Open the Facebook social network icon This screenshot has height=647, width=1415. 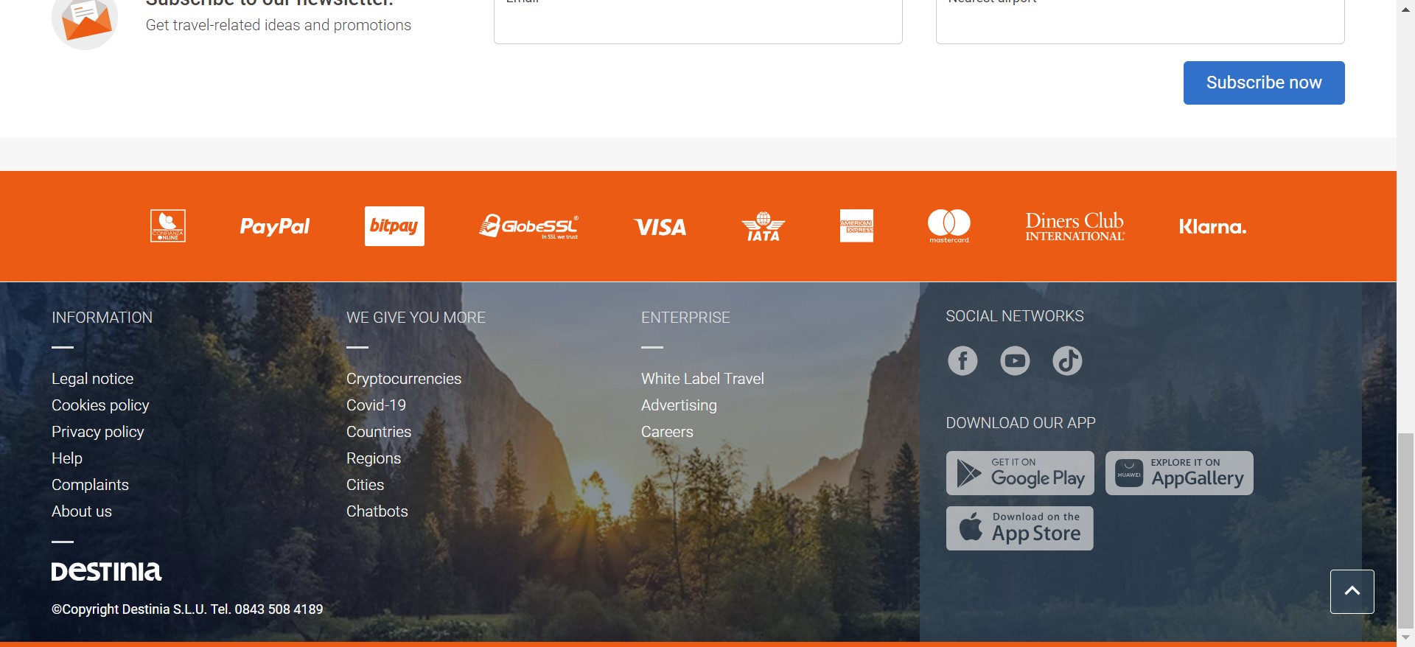point(962,361)
